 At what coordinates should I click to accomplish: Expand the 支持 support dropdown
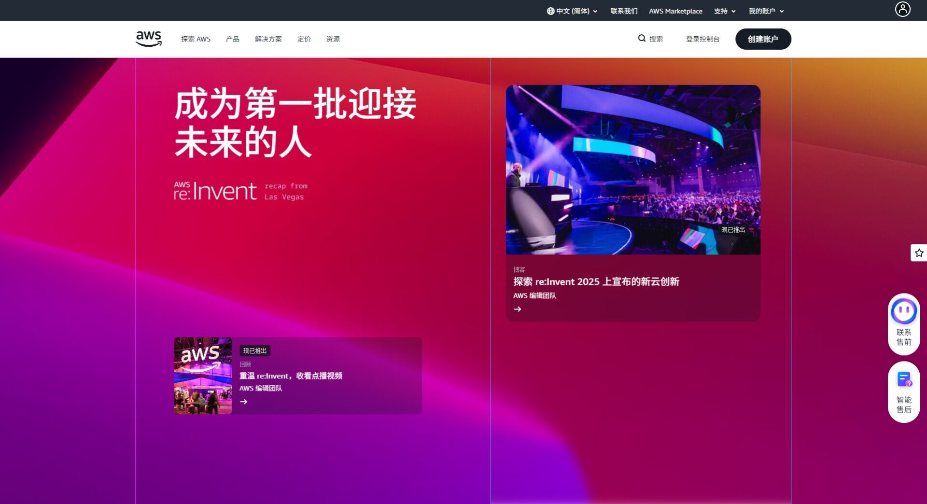click(725, 11)
